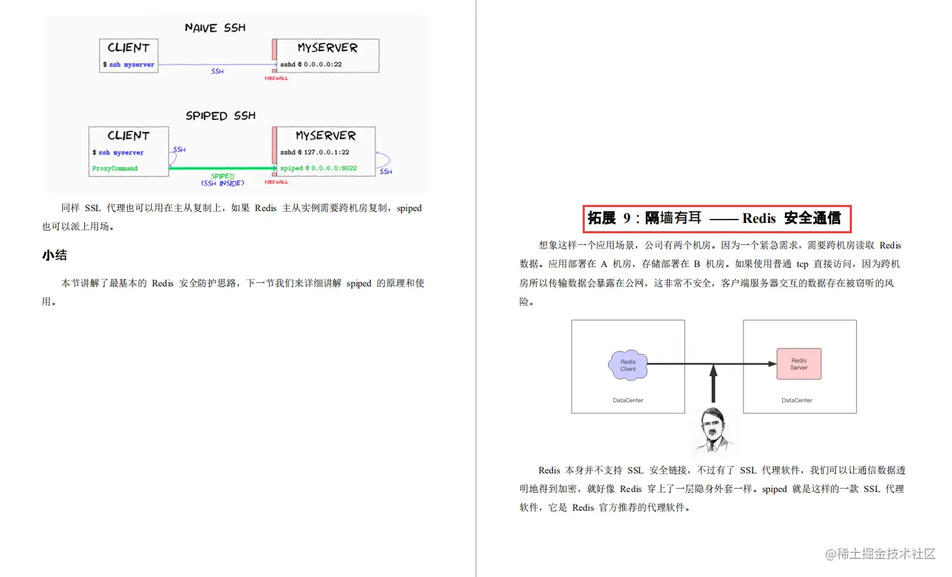This screenshot has height=577, width=952.
Task: Select the green SPIPED (SSH INSIDE) arrow
Action: [x=222, y=167]
